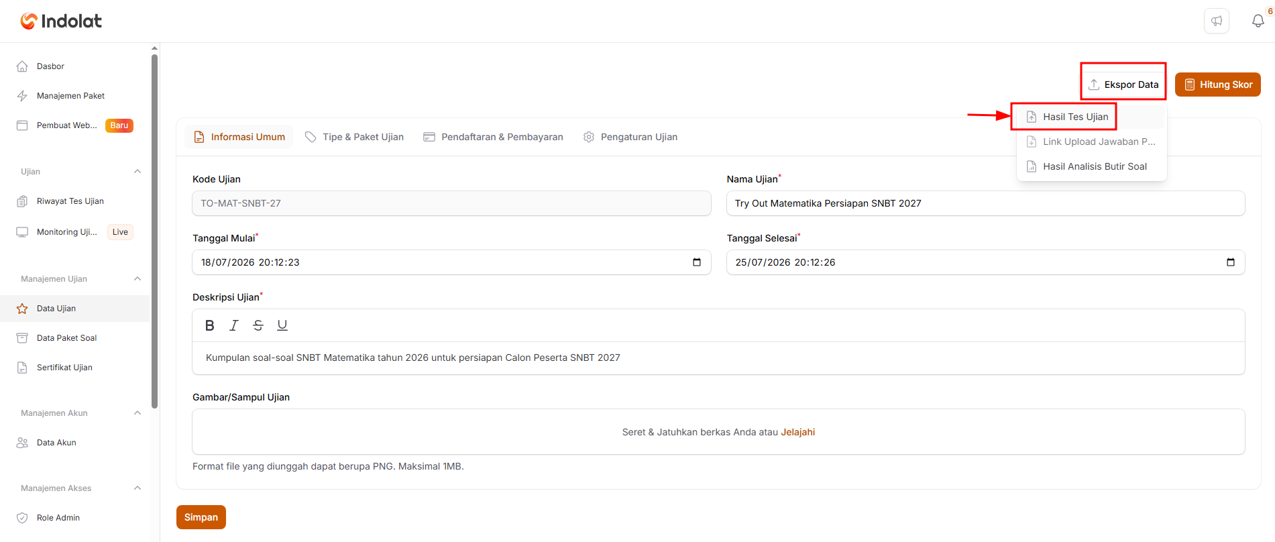Click the Hasil Analisis Butir Soal file icon
1275x542 pixels.
pos(1032,166)
